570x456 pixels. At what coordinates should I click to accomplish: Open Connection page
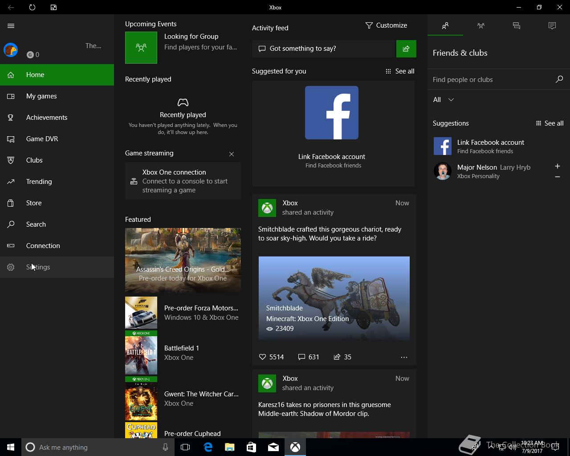57,246
